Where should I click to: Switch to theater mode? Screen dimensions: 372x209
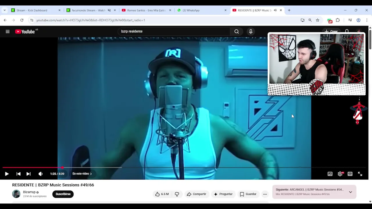point(350,174)
